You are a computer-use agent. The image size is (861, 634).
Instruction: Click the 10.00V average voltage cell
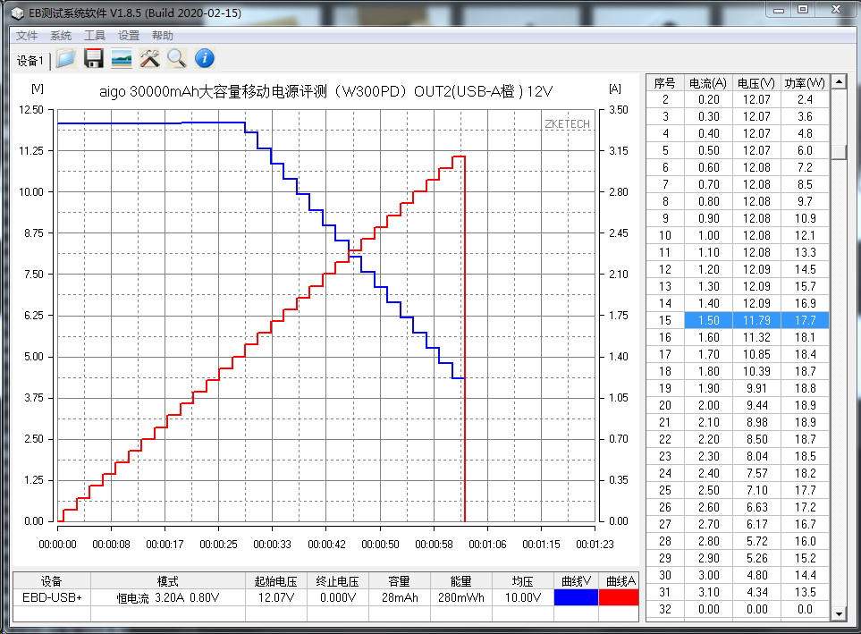(523, 597)
